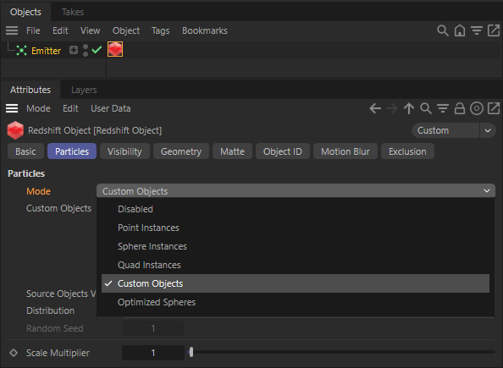Screen dimensions: 503x368
Task: Click the Scale Multiplier value field
Action: [153, 353]
